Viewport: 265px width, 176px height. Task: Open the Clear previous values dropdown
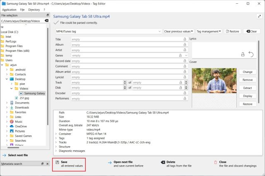coord(178,31)
